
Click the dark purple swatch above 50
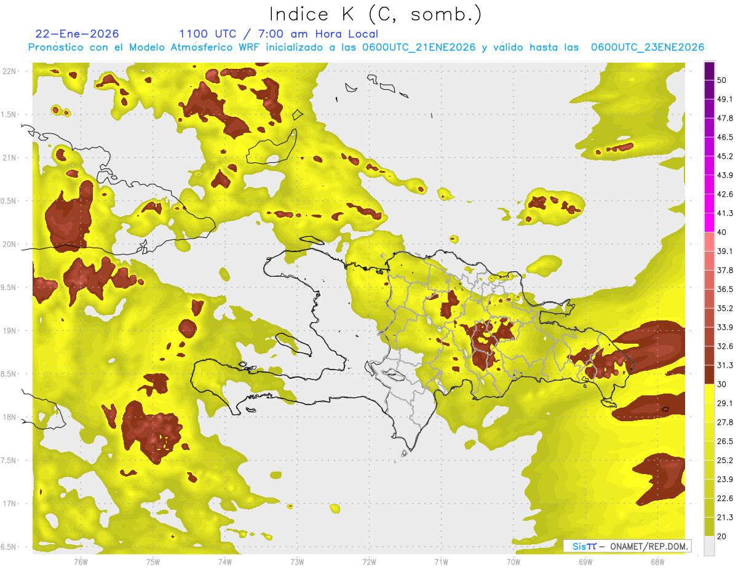click(709, 71)
